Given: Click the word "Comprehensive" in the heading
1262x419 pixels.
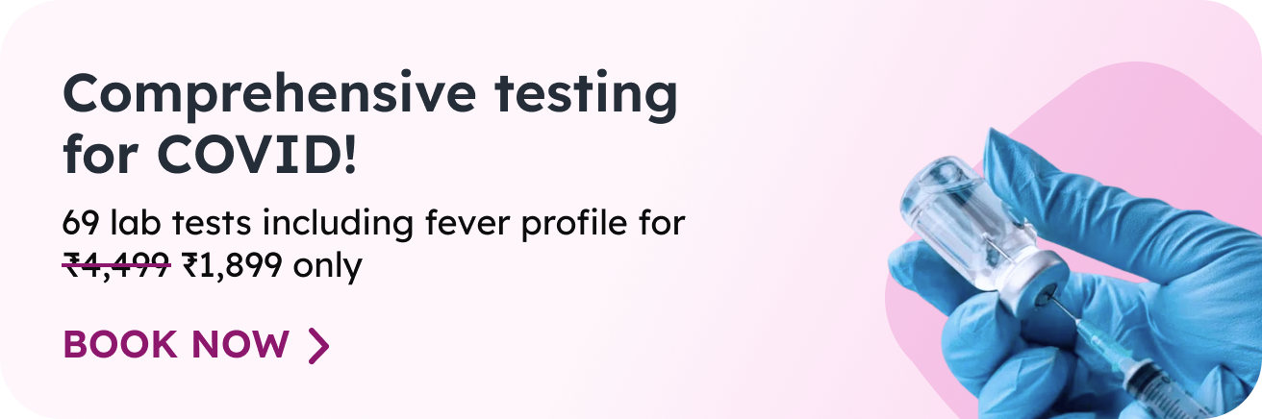Looking at the screenshot, I should (268, 95).
